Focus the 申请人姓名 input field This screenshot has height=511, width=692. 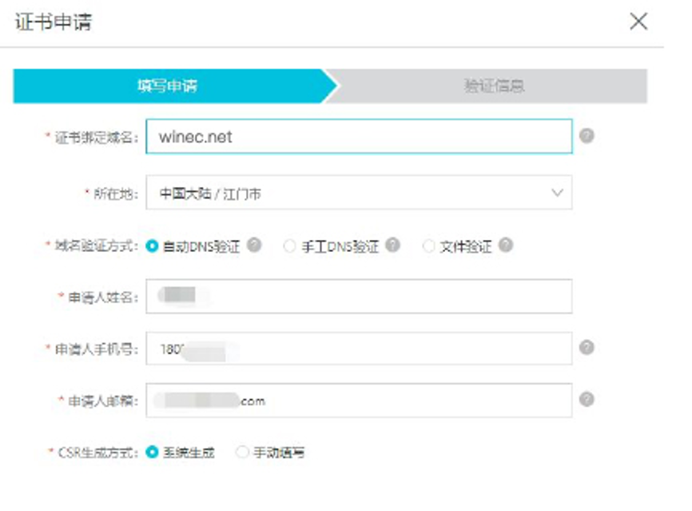click(x=359, y=297)
